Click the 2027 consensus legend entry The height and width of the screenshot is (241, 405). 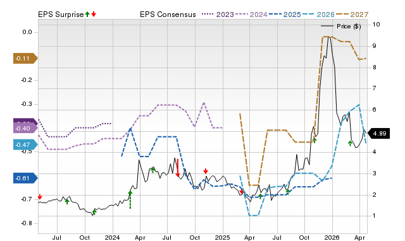point(352,15)
